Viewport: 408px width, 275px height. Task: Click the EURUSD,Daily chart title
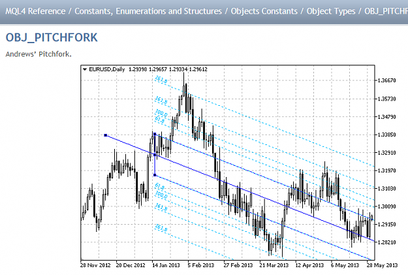point(106,69)
